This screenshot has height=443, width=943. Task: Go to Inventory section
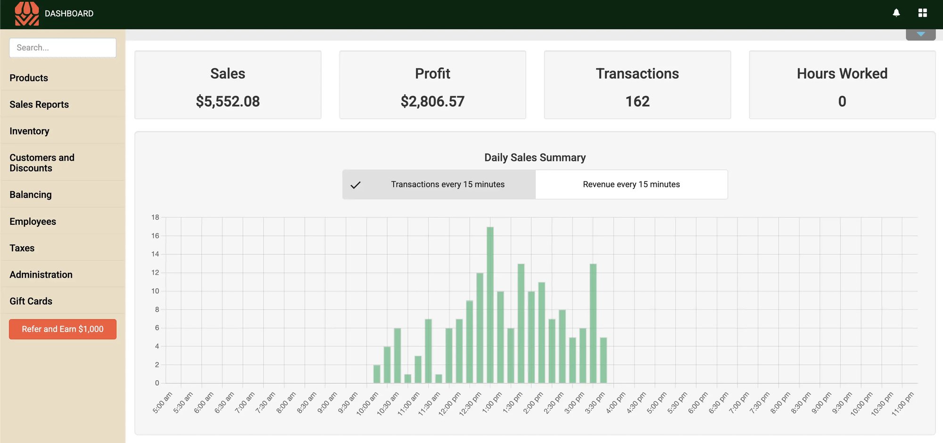[29, 131]
